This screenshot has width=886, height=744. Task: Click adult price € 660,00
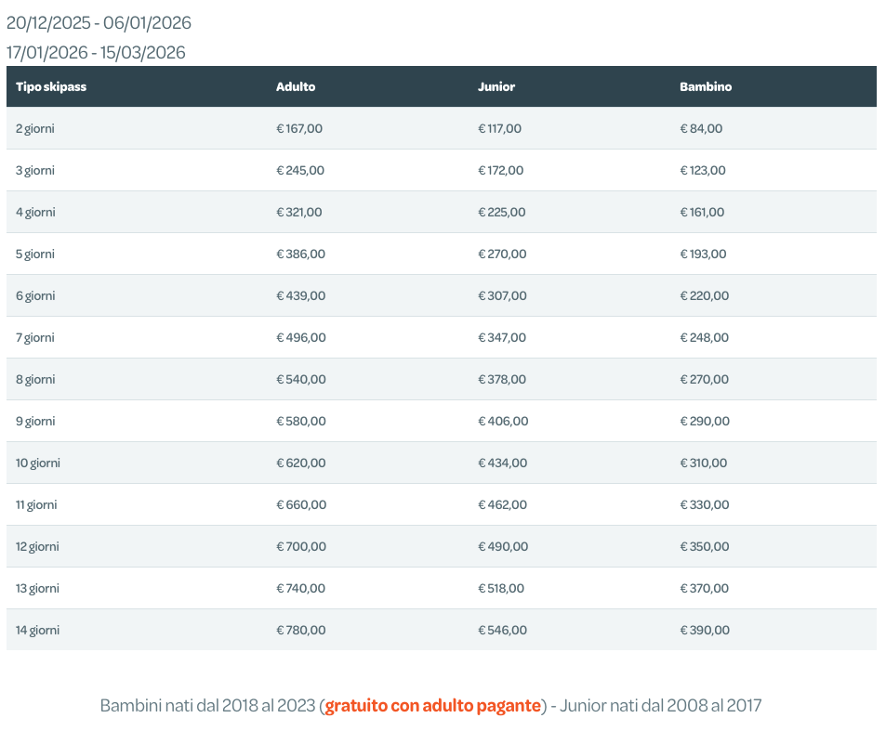(x=301, y=504)
